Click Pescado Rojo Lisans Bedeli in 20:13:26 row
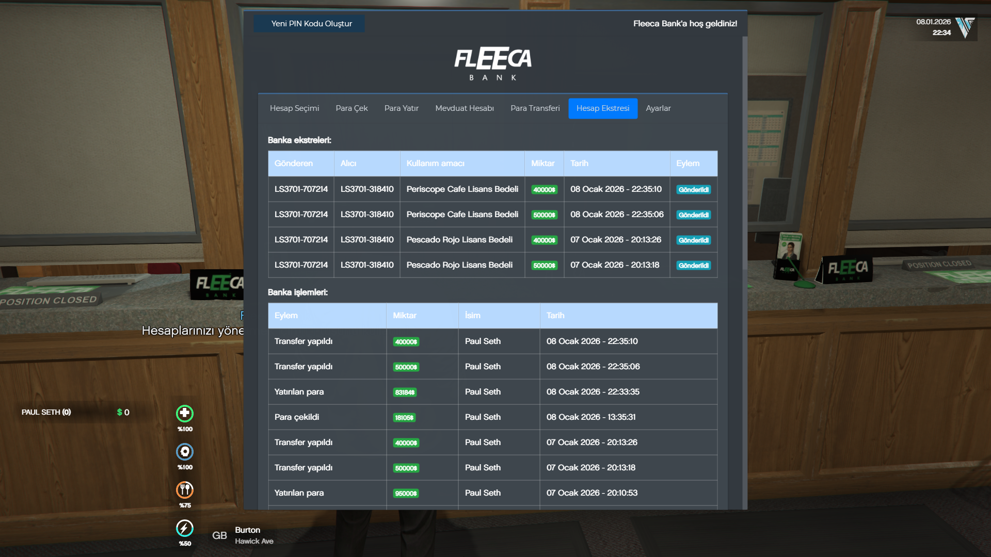The height and width of the screenshot is (557, 991). [x=459, y=240]
